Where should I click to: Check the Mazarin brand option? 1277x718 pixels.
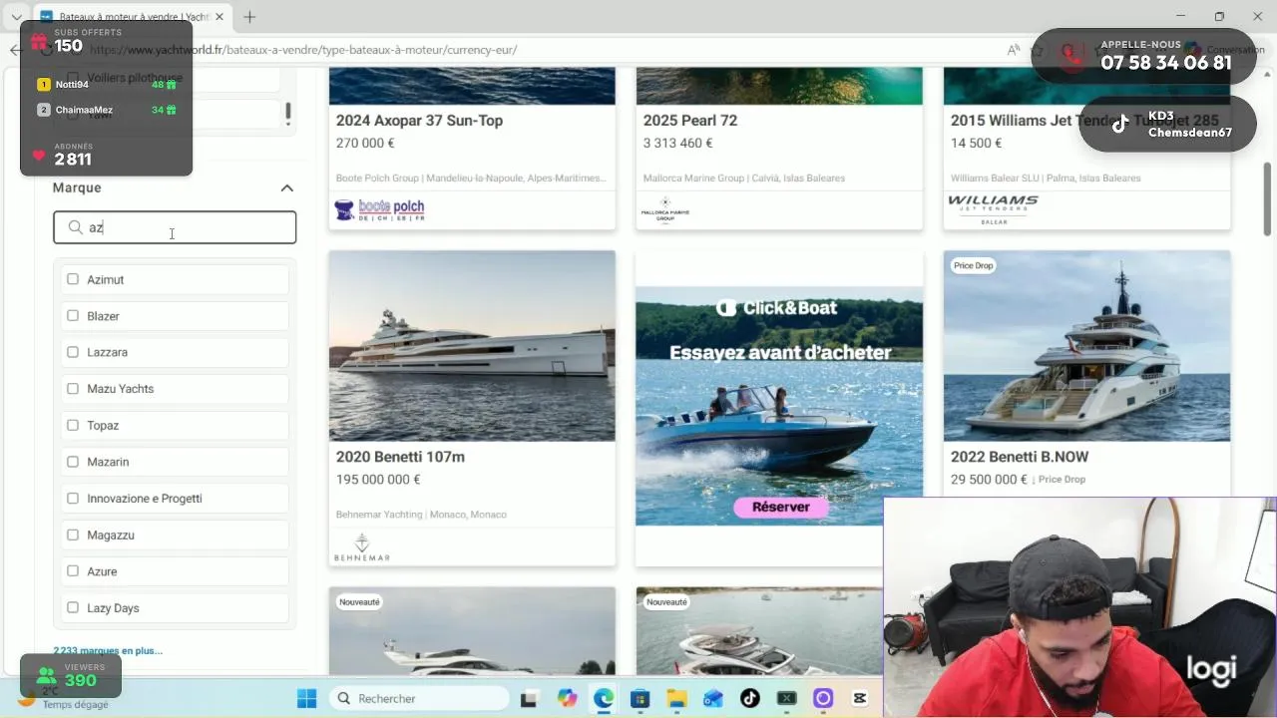tap(73, 462)
